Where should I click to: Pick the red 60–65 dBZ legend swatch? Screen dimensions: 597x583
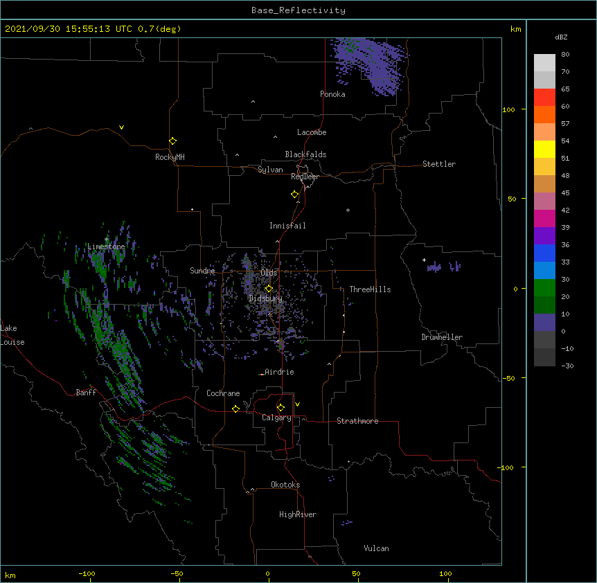click(544, 97)
